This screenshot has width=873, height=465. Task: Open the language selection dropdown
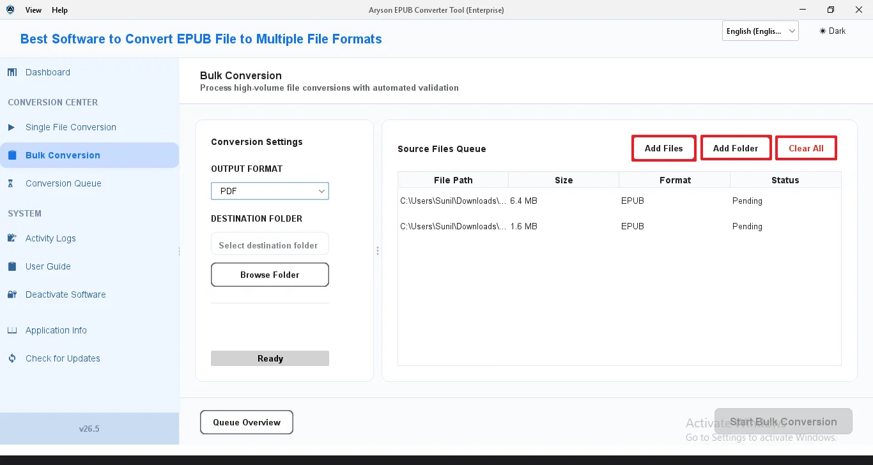pos(761,31)
